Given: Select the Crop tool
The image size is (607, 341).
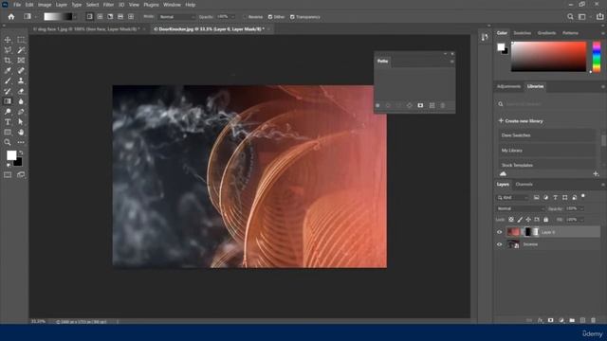Looking at the screenshot, I should (x=8, y=61).
